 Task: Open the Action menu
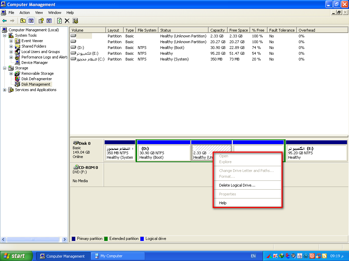click(x=25, y=13)
